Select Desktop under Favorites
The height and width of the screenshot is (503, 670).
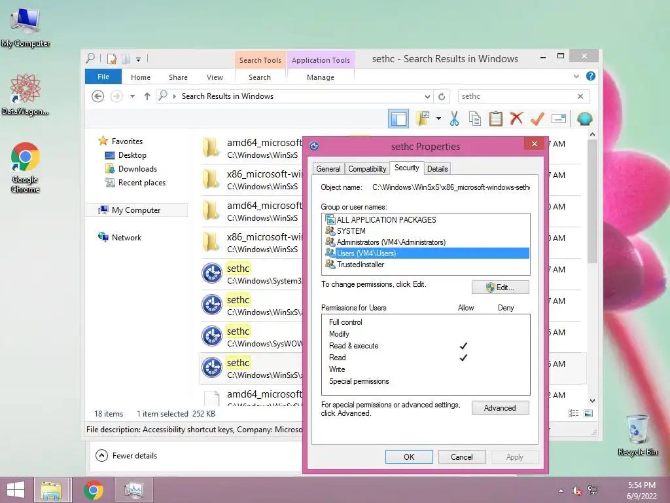(x=132, y=155)
